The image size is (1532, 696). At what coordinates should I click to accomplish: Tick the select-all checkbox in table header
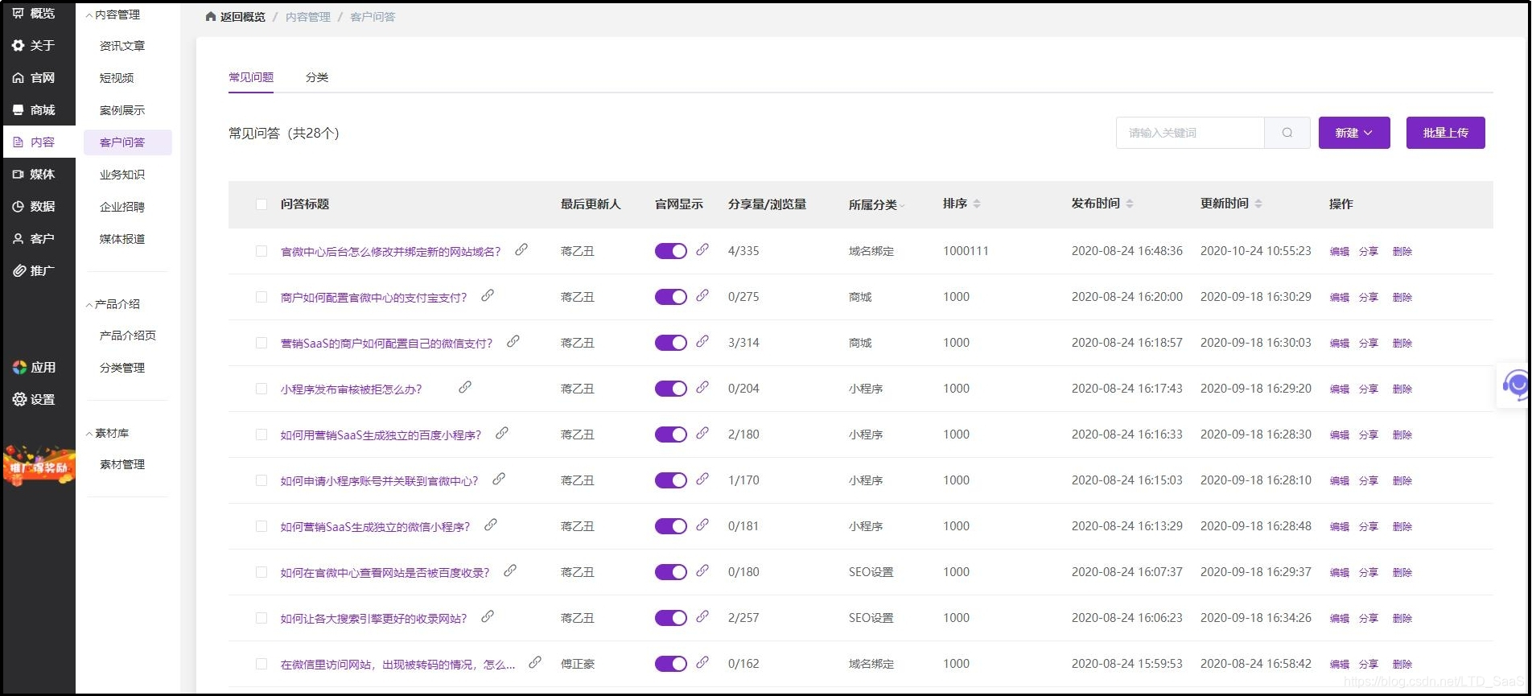click(x=262, y=204)
